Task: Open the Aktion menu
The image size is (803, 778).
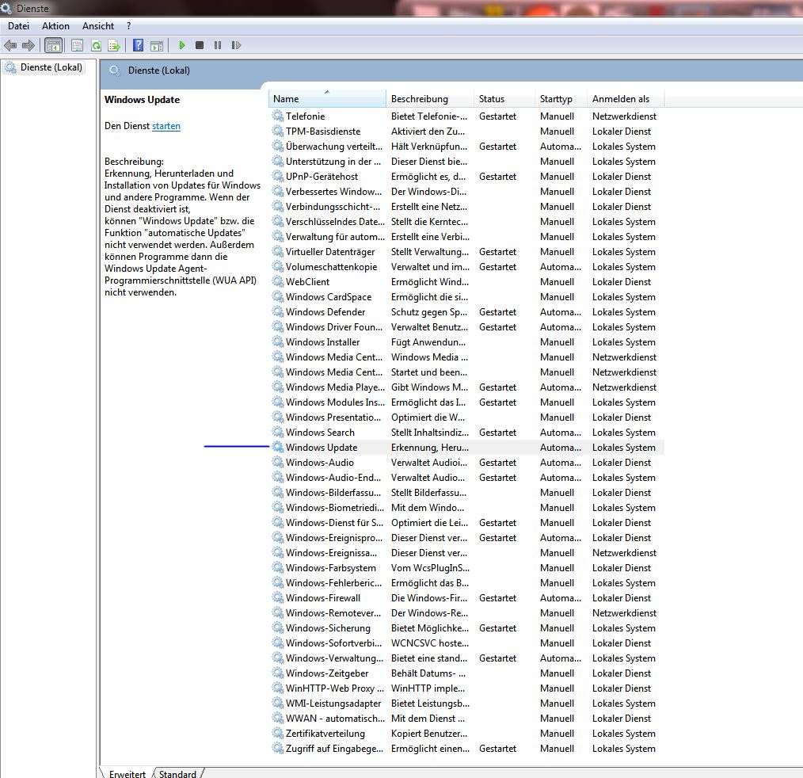Action: point(55,26)
